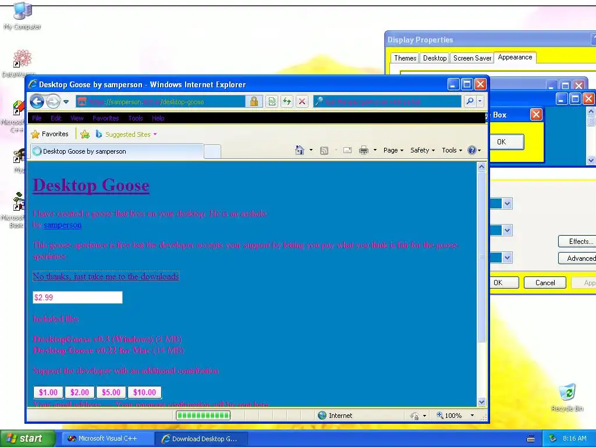
Task: Expand the Print options dropdown arrow
Action: 375,150
